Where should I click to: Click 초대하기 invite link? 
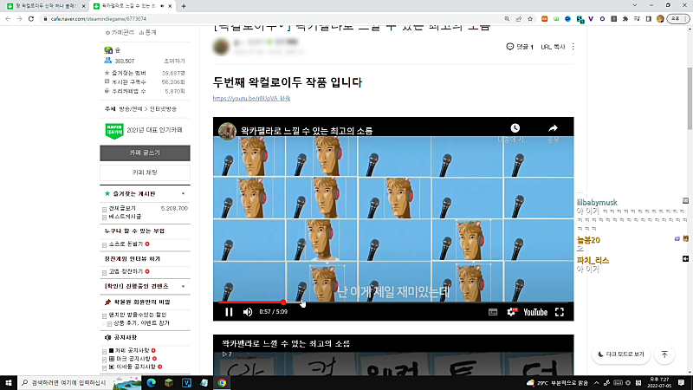[175, 61]
